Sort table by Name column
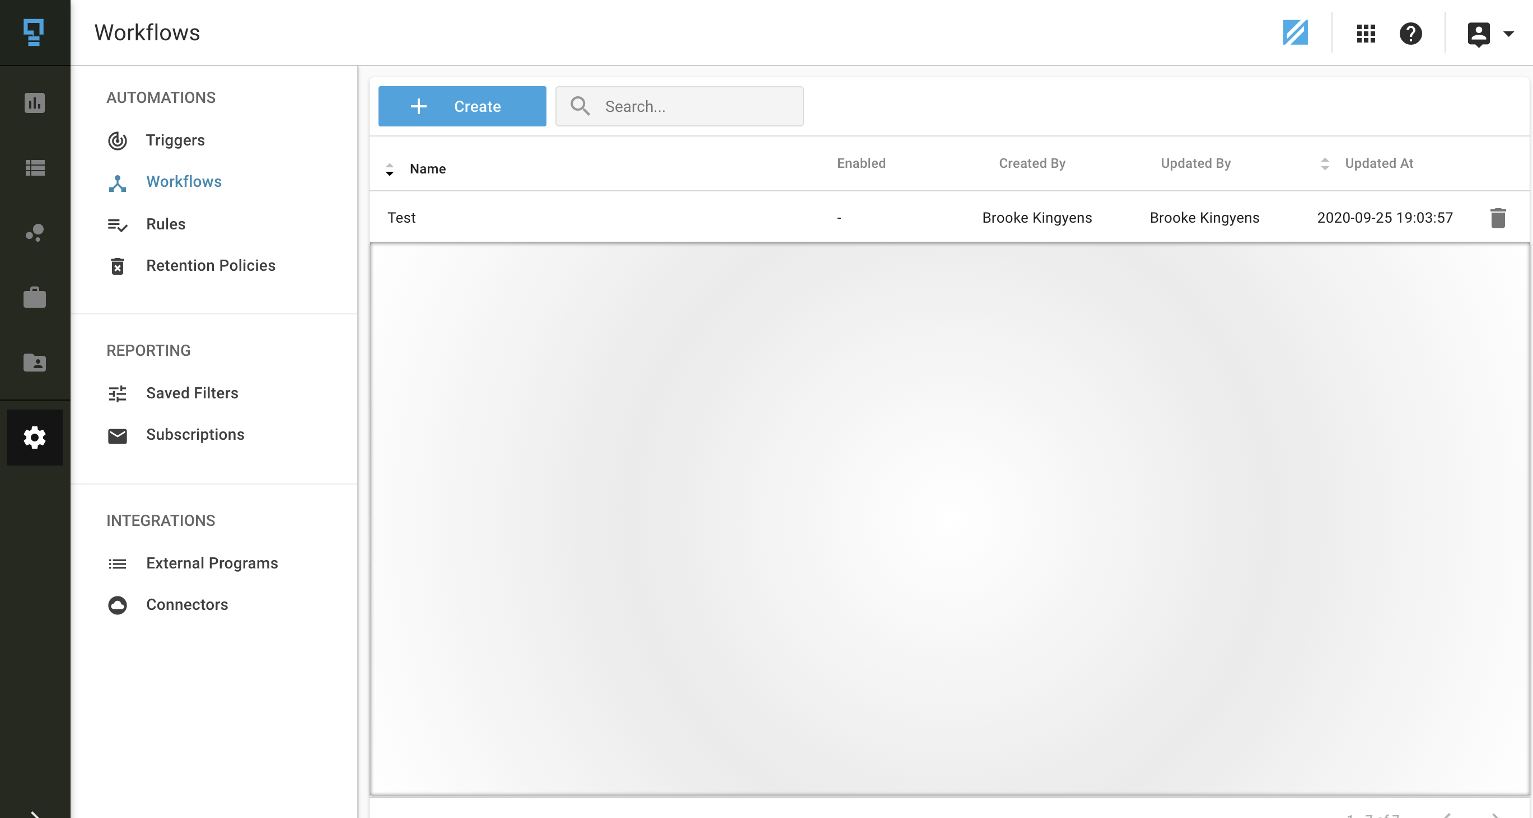 point(427,169)
